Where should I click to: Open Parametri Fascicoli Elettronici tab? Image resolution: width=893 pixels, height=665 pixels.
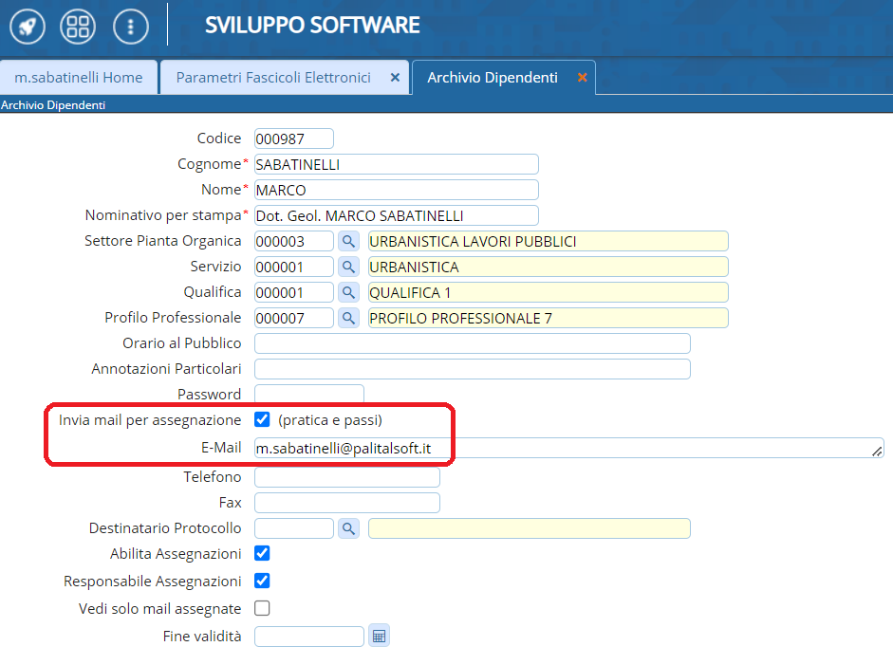coord(273,78)
